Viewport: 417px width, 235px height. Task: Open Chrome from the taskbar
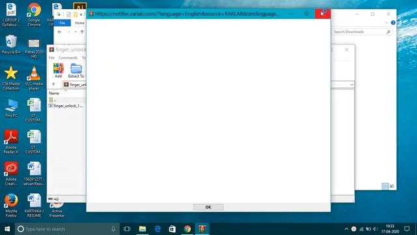pyautogui.click(x=187, y=229)
